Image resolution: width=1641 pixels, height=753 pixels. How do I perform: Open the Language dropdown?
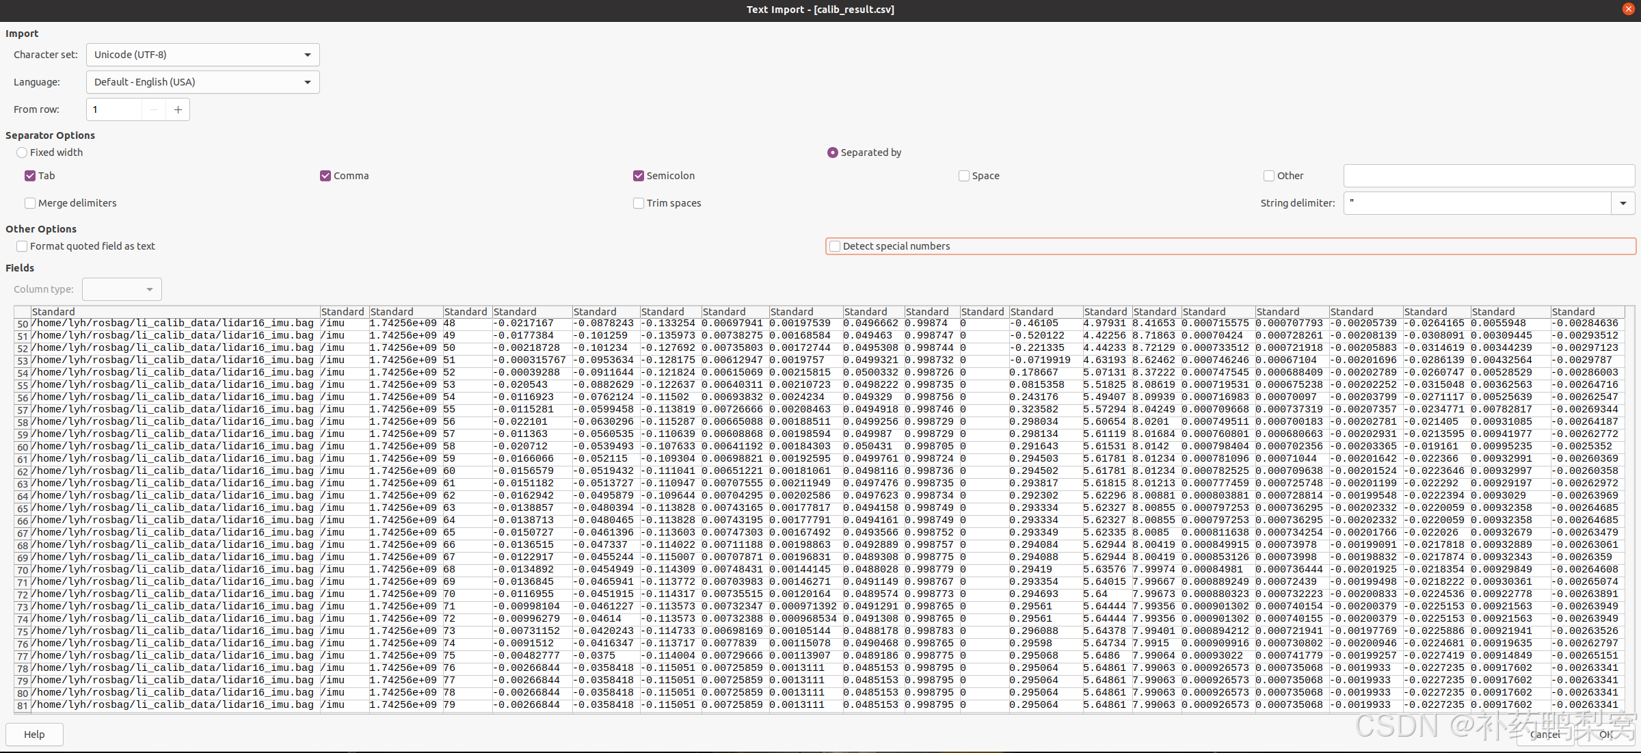coord(202,82)
